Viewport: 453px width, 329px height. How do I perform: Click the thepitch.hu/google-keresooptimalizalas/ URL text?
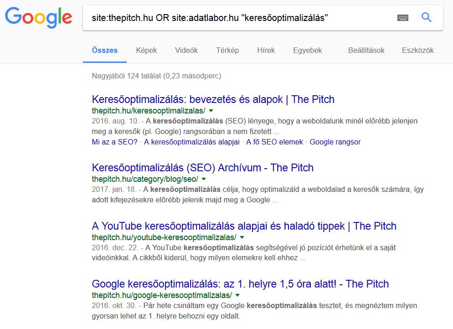(x=162, y=295)
